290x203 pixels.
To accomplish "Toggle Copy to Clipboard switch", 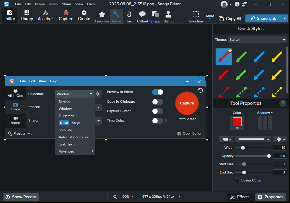I will coord(158,102).
